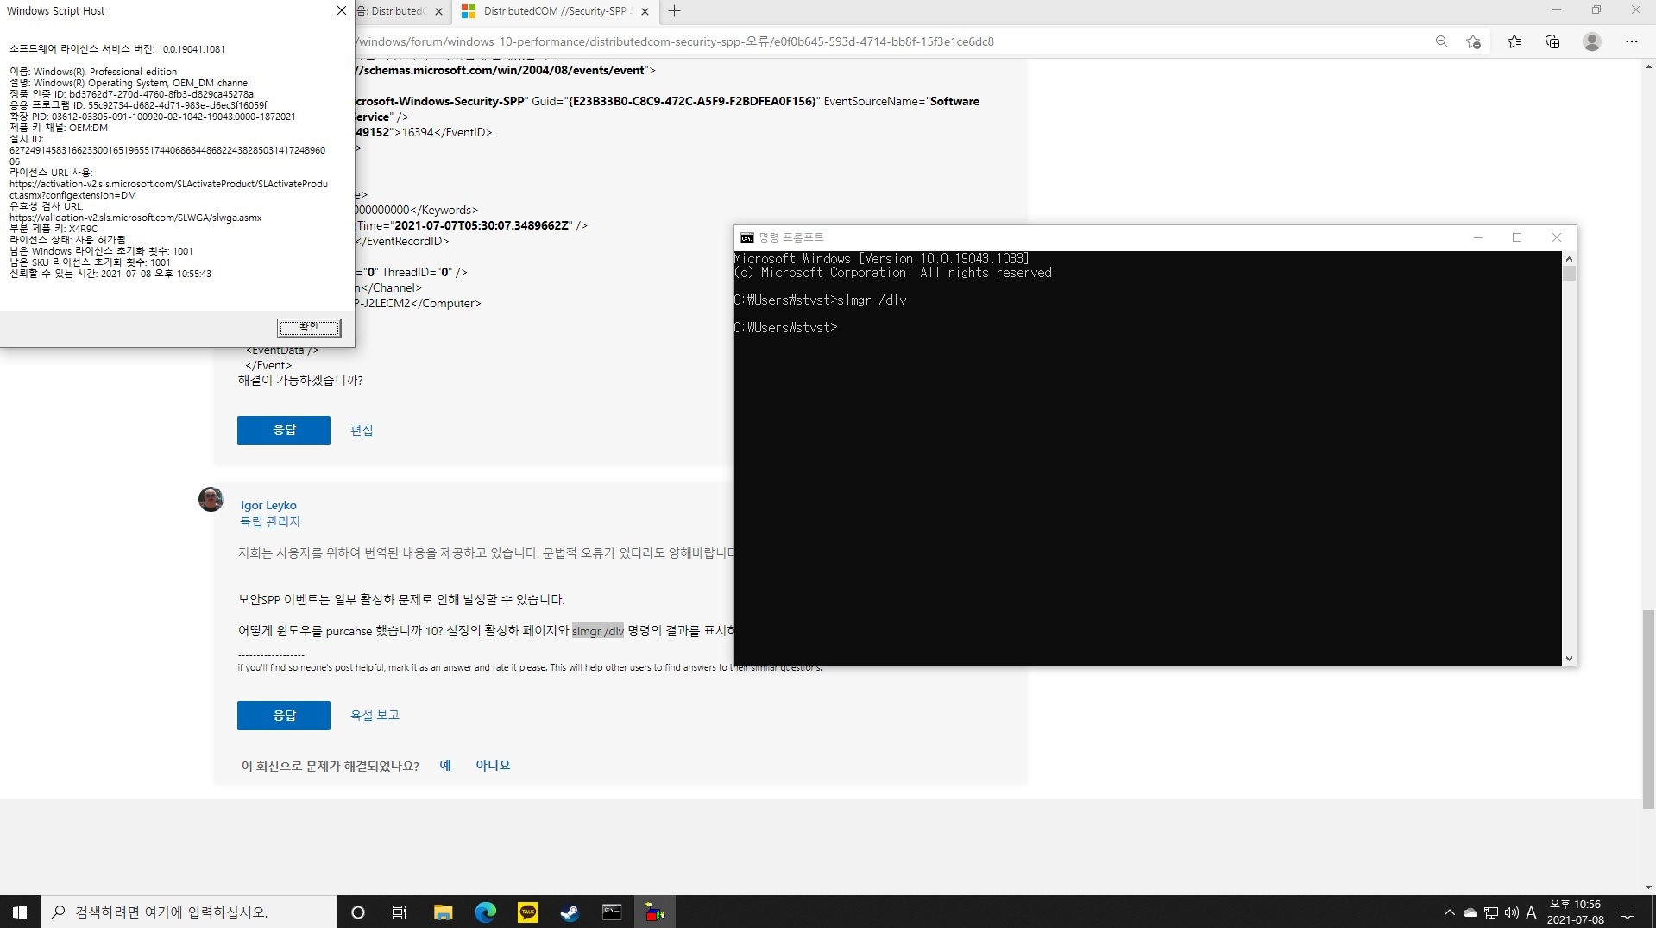The image size is (1656, 928).
Task: Click the OneDrive cloud tray icon
Action: 1470,912
